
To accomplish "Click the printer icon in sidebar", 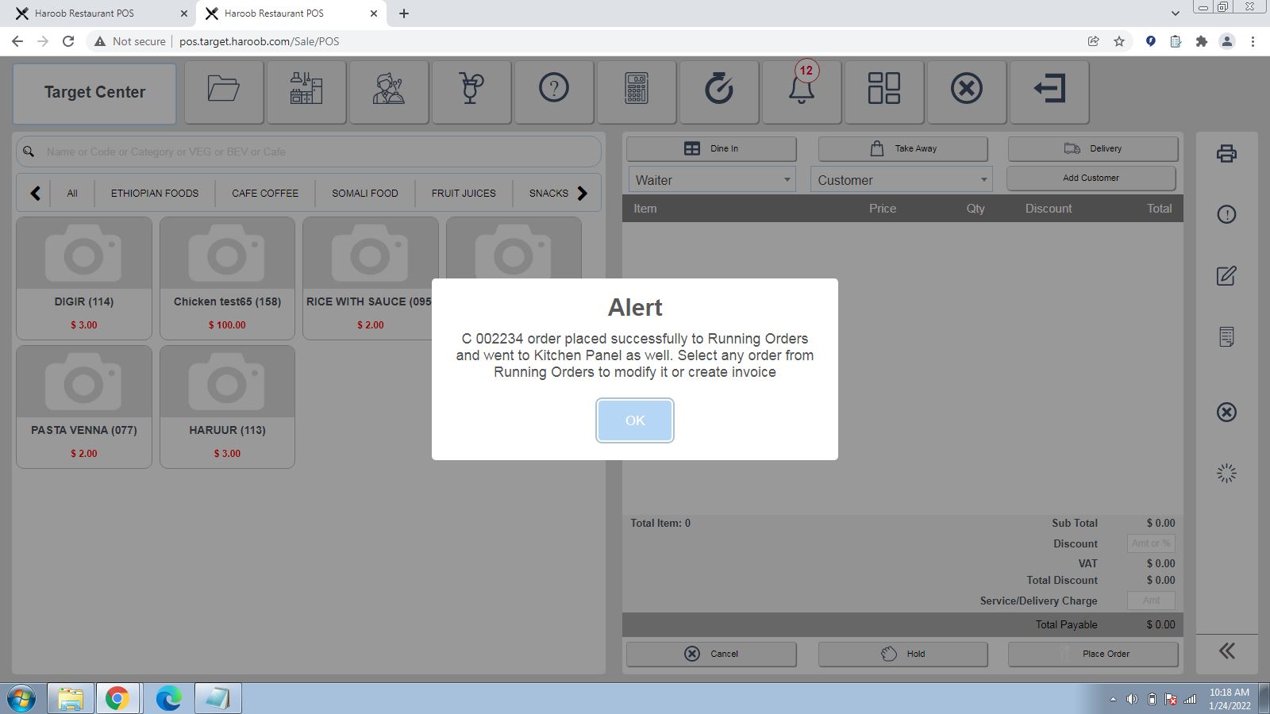I will point(1226,153).
